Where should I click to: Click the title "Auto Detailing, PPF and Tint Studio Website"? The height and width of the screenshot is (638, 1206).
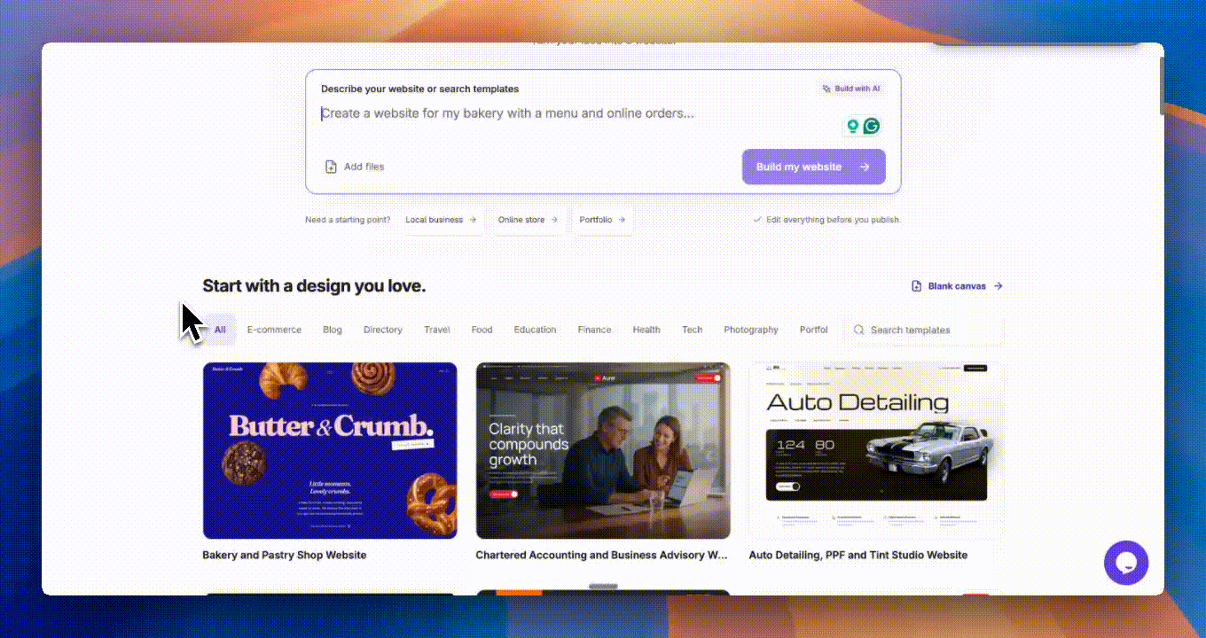(x=858, y=556)
